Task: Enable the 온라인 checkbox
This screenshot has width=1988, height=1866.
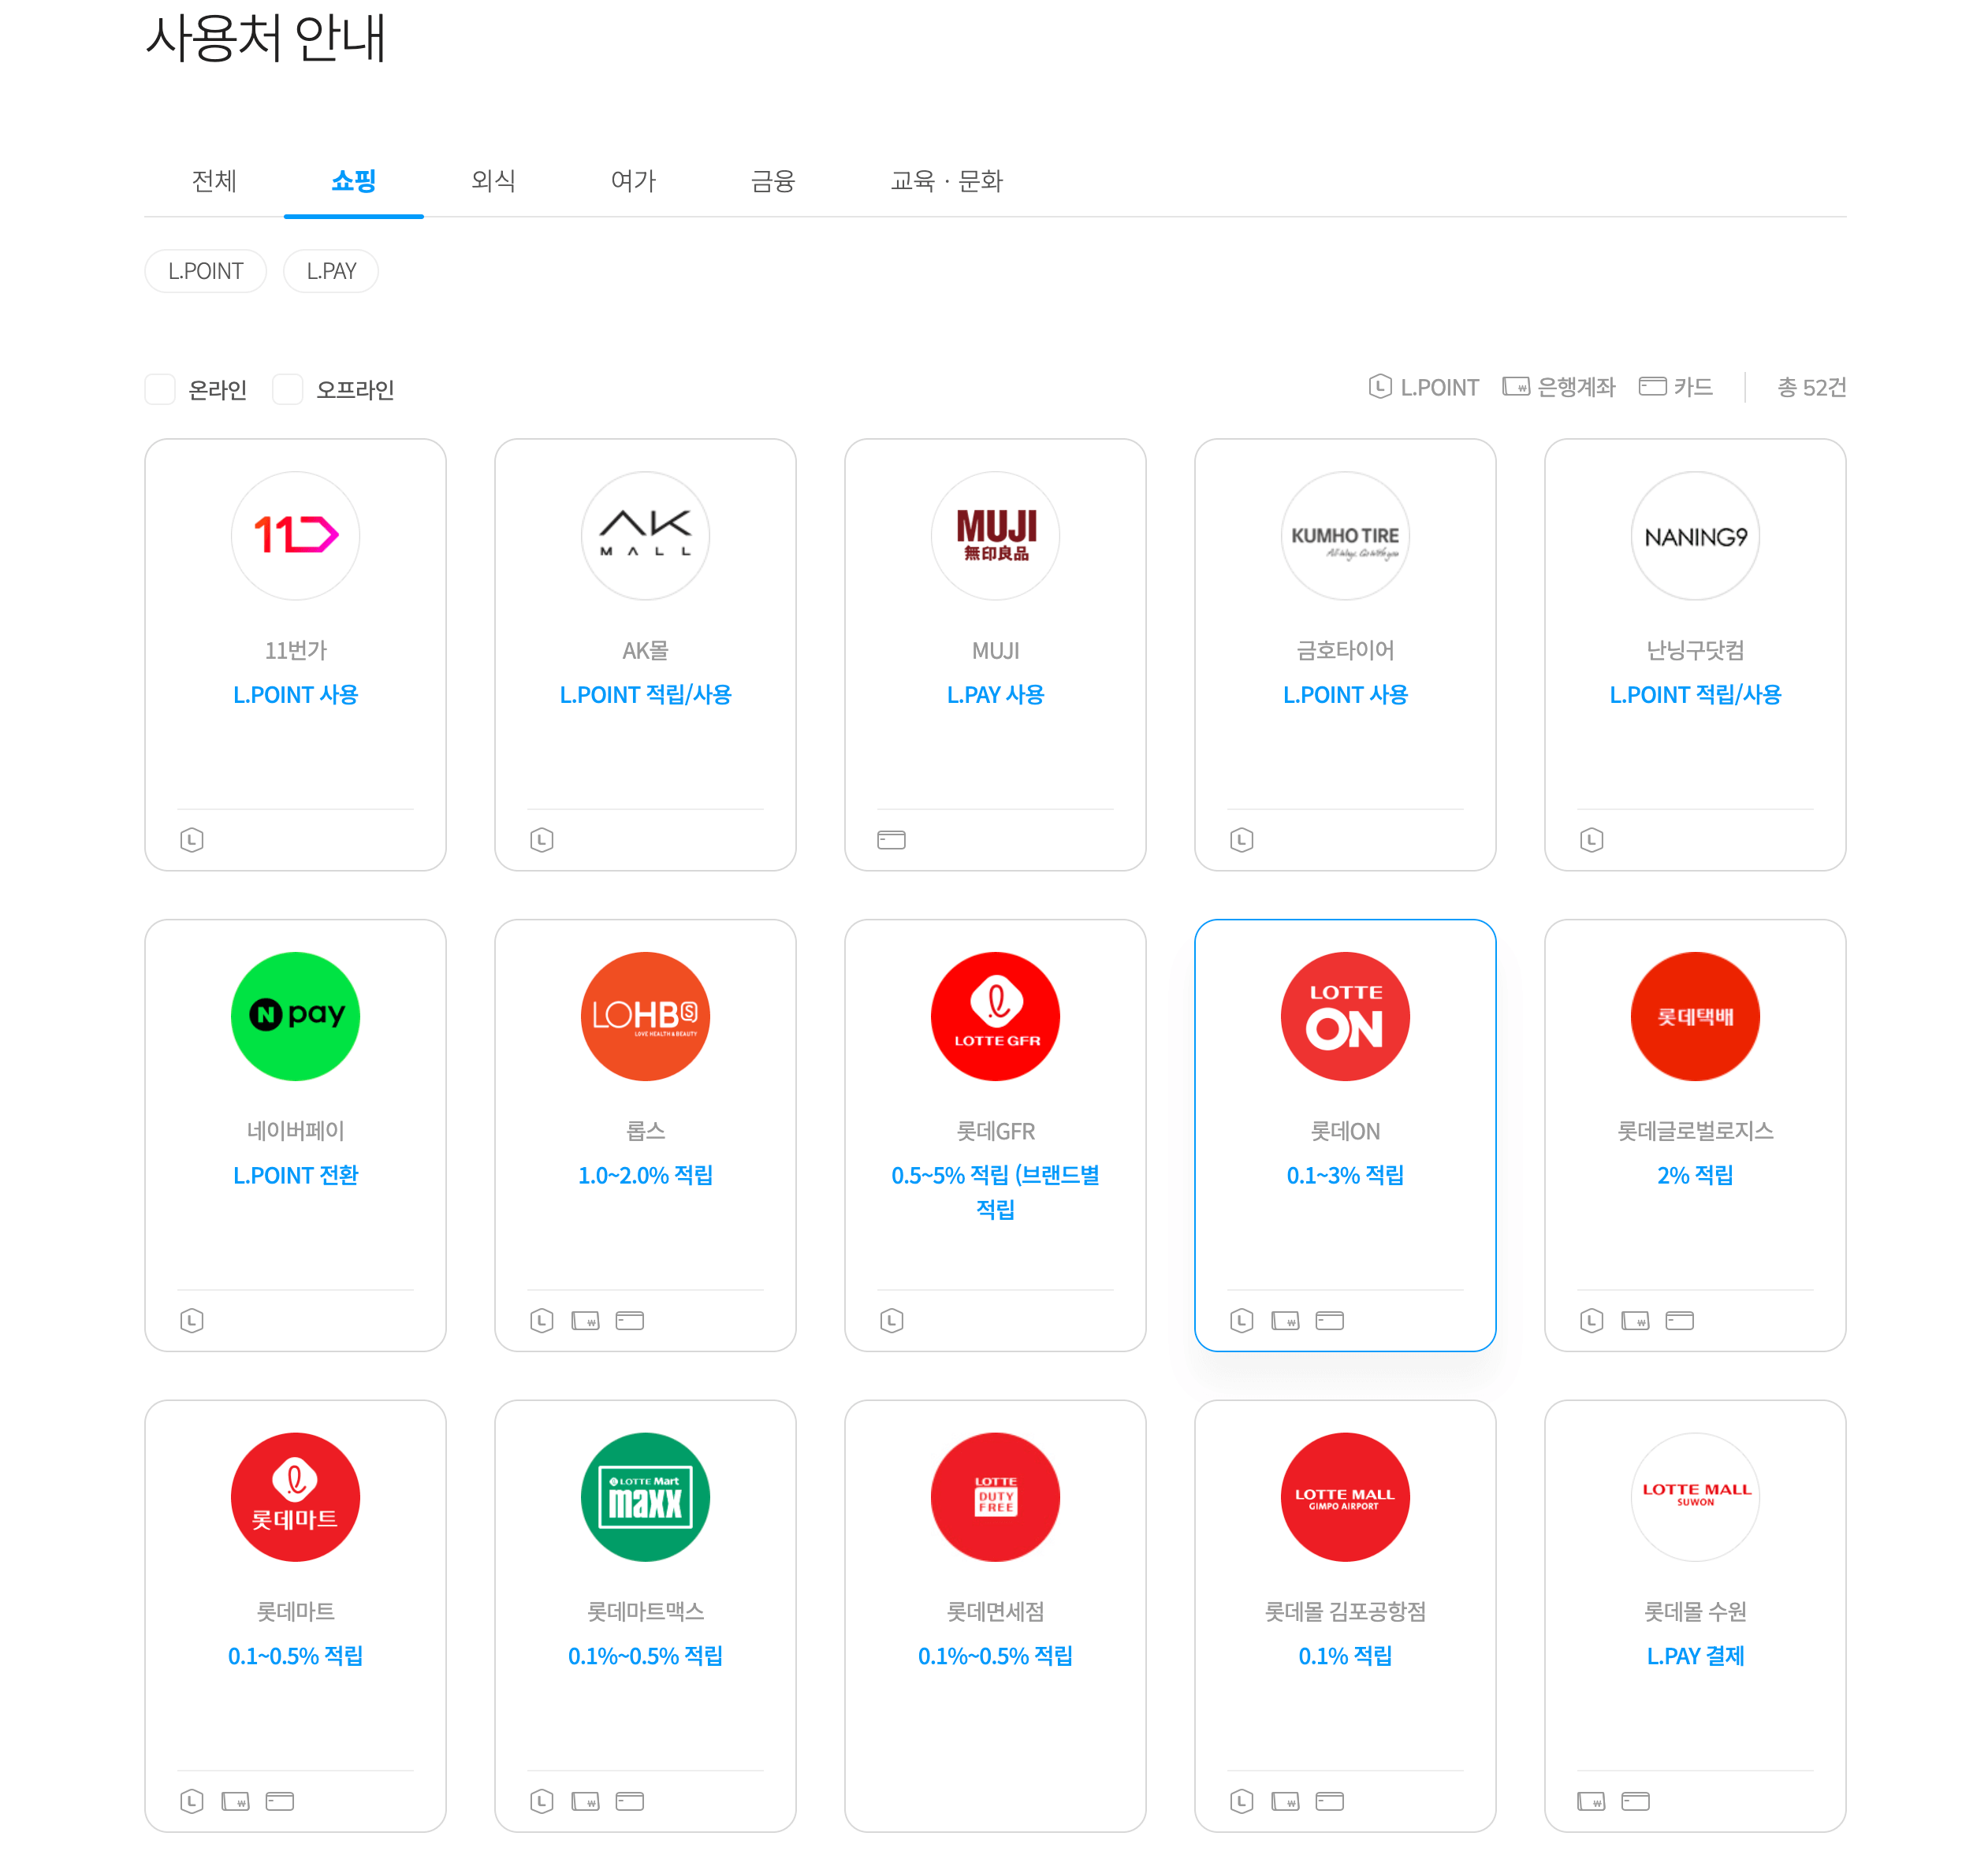Action: (160, 390)
